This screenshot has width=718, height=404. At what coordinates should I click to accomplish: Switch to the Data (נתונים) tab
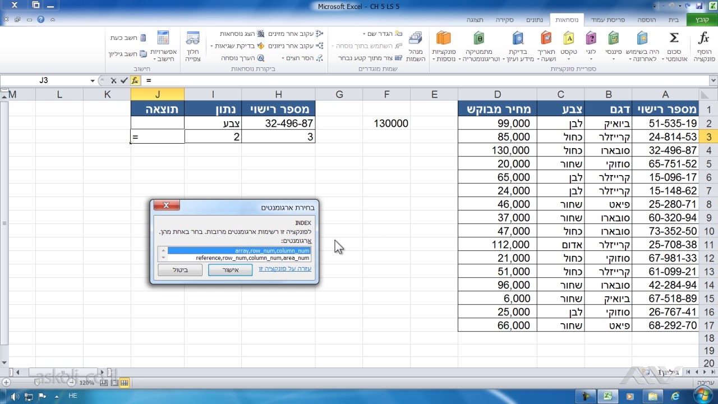[534, 20]
